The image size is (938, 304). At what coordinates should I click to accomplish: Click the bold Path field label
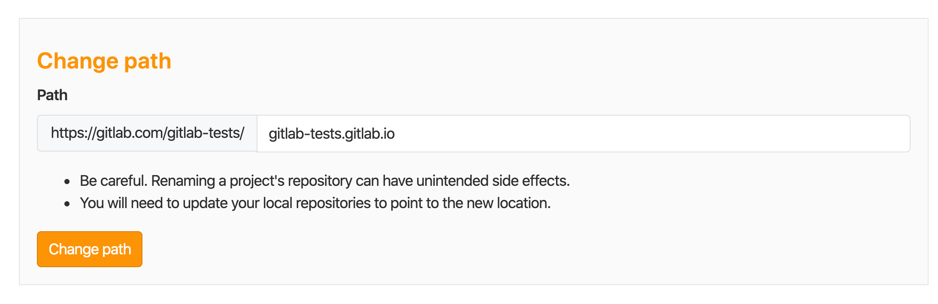tap(52, 95)
